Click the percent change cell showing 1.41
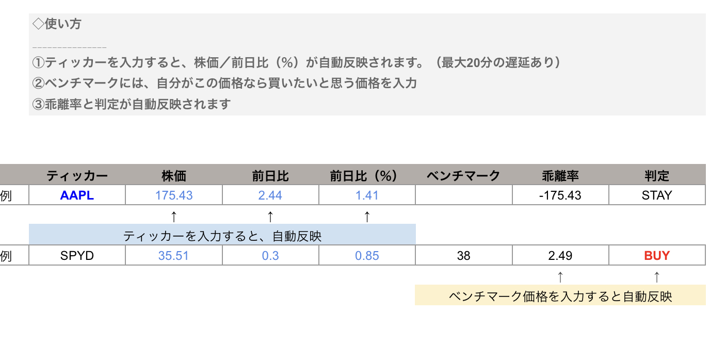This screenshot has width=726, height=346. (x=367, y=195)
